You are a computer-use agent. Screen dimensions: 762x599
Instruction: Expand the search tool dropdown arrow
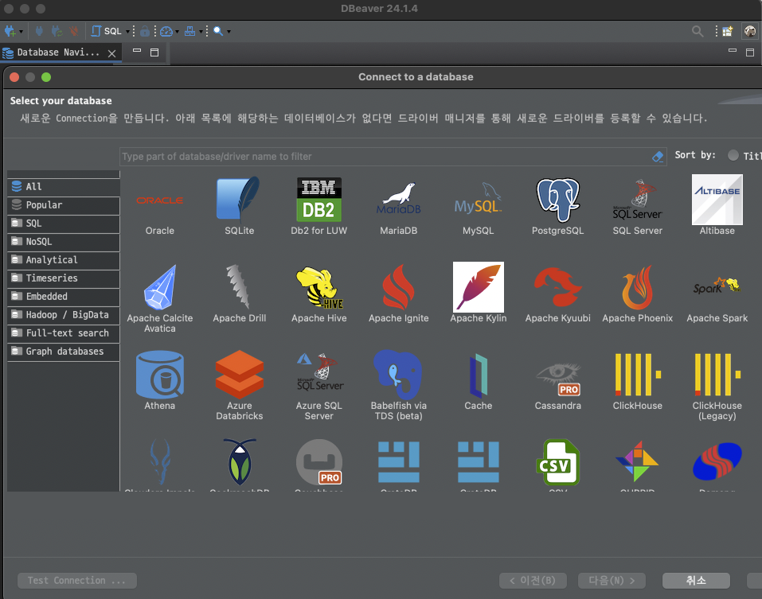coord(229,32)
